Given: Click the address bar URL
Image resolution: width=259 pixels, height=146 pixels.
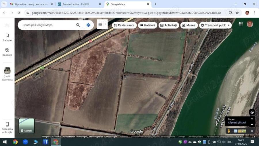Looking at the screenshot, I should [126, 13].
